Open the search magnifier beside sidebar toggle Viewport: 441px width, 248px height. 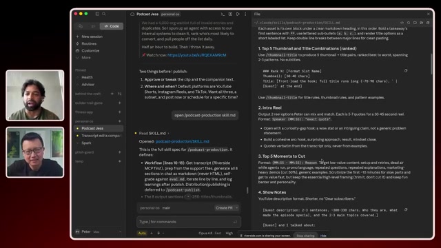pos(104,14)
